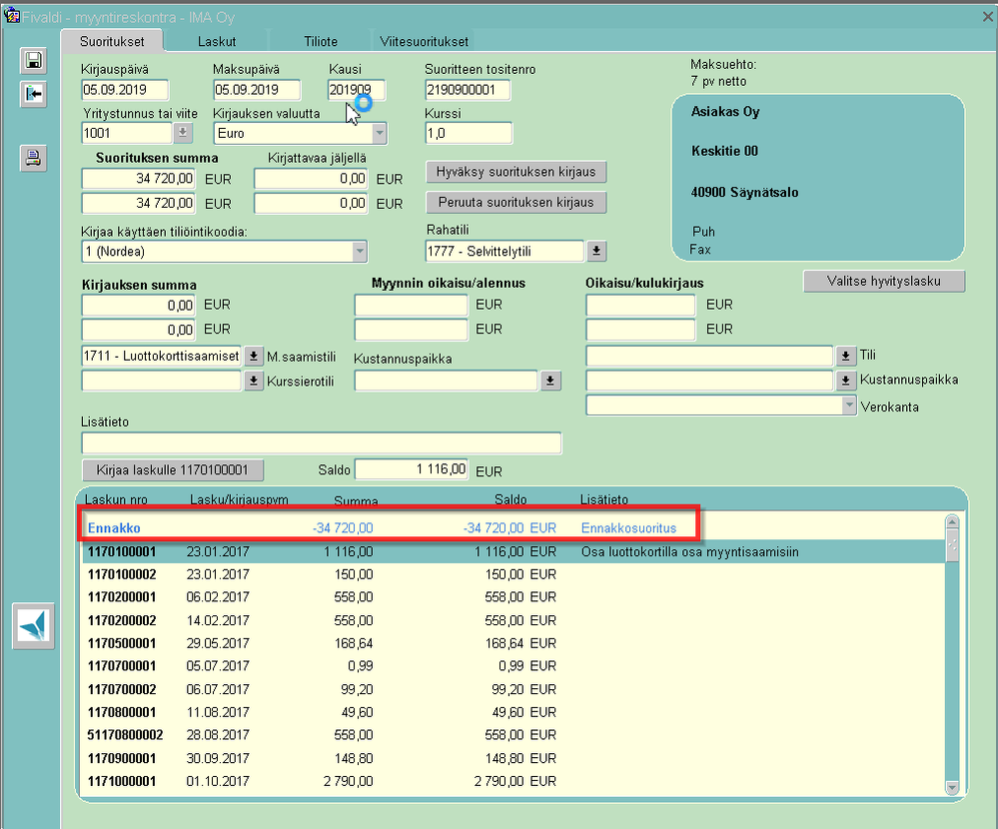This screenshot has width=998, height=829.
Task: Click the Suoritteen tositenro field
Action: tap(468, 90)
